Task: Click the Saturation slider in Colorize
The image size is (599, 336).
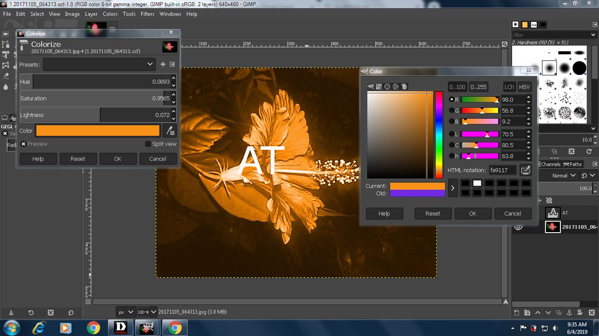Action: (95, 98)
